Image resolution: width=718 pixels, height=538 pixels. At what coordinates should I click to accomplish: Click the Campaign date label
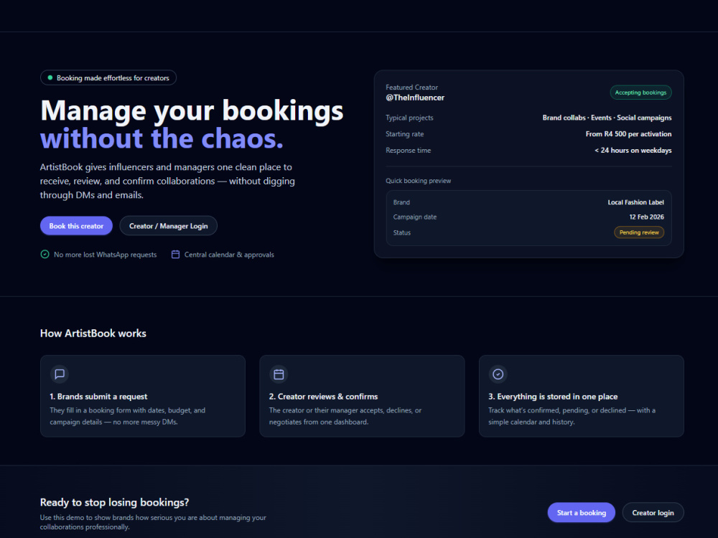(x=415, y=217)
